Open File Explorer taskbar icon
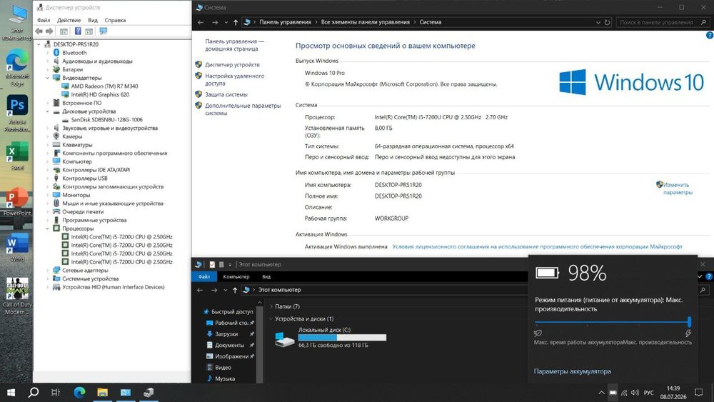The image size is (714, 402). 102,392
